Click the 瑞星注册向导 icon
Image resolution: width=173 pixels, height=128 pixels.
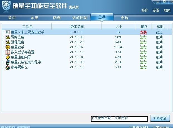[8, 57]
